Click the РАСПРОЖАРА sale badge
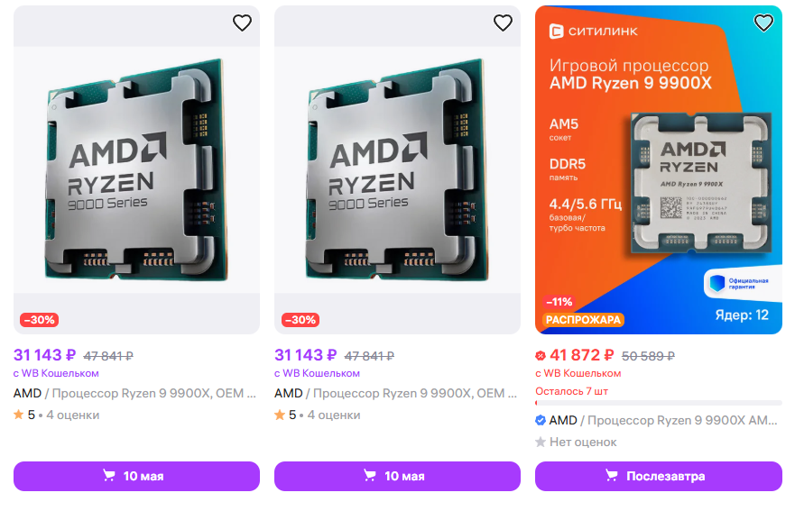 [x=583, y=320]
